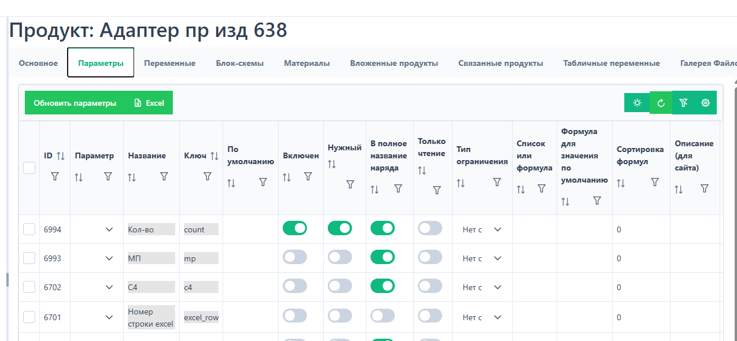Switch to the Переменные tab
This screenshot has width=737, height=341.
[x=169, y=63]
